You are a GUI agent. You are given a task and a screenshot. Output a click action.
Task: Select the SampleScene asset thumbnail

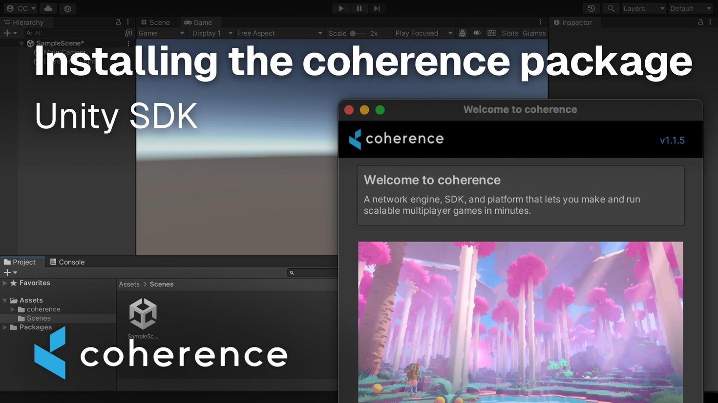coord(143,314)
